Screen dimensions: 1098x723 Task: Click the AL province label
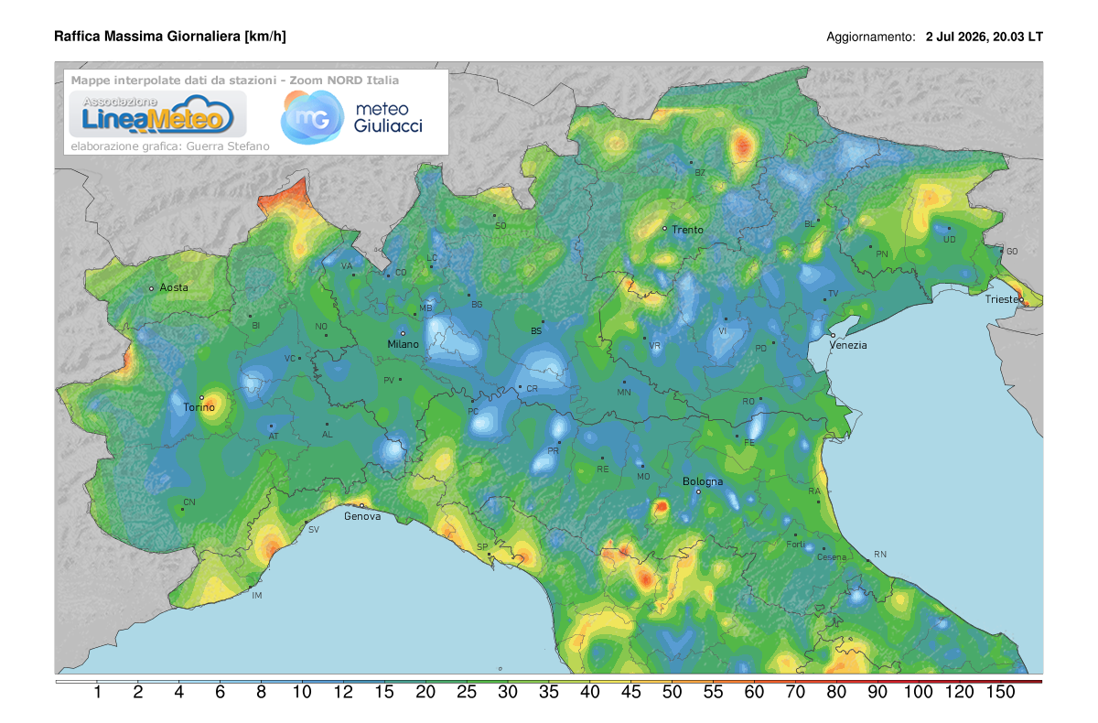pos(328,435)
